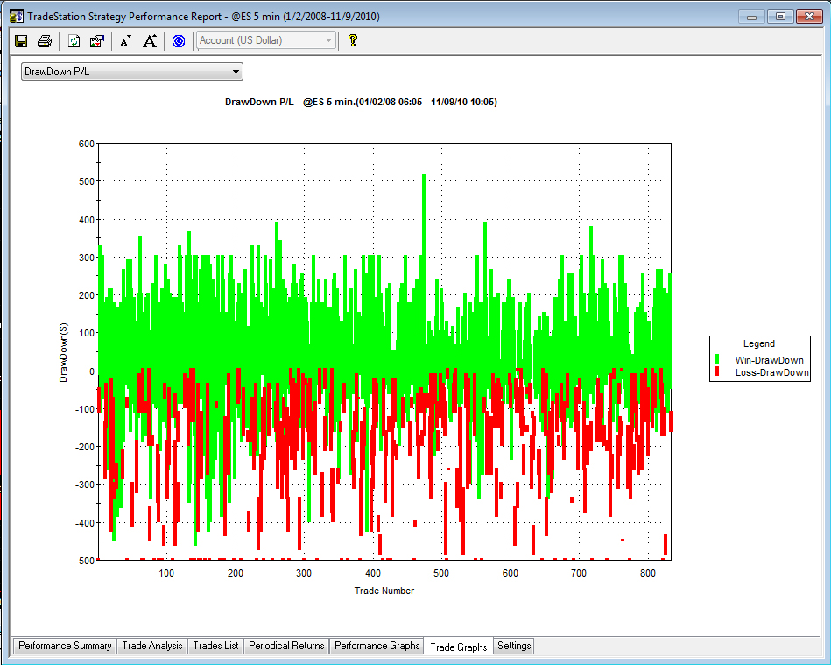Click the Print report icon

pos(45,41)
